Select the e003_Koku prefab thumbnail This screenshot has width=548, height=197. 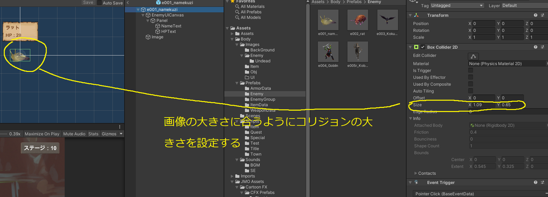[x=387, y=20]
